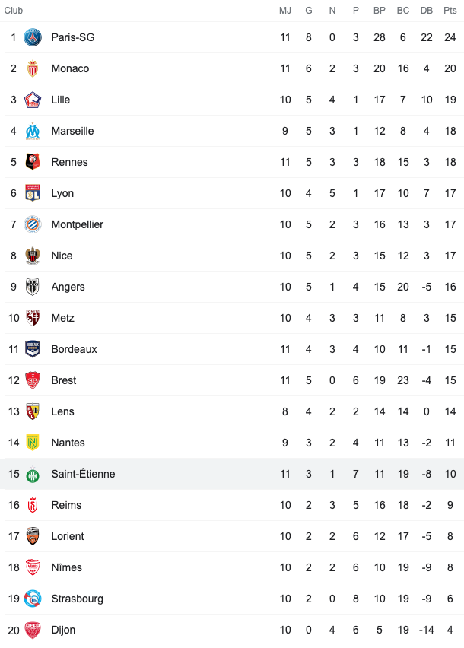Click the Lyon OL logo
The image size is (464, 648).
coord(33,193)
